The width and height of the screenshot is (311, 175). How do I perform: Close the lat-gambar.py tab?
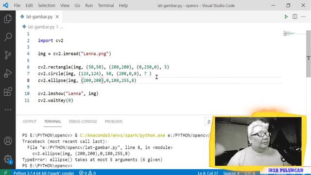tap(57, 17)
